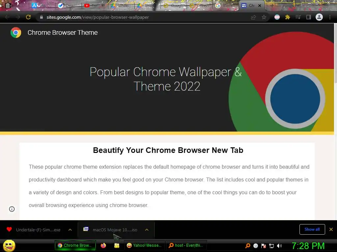Viewport: 337px width, 252px height.
Task: Toggle the side panel icon
Action: [x=308, y=17]
